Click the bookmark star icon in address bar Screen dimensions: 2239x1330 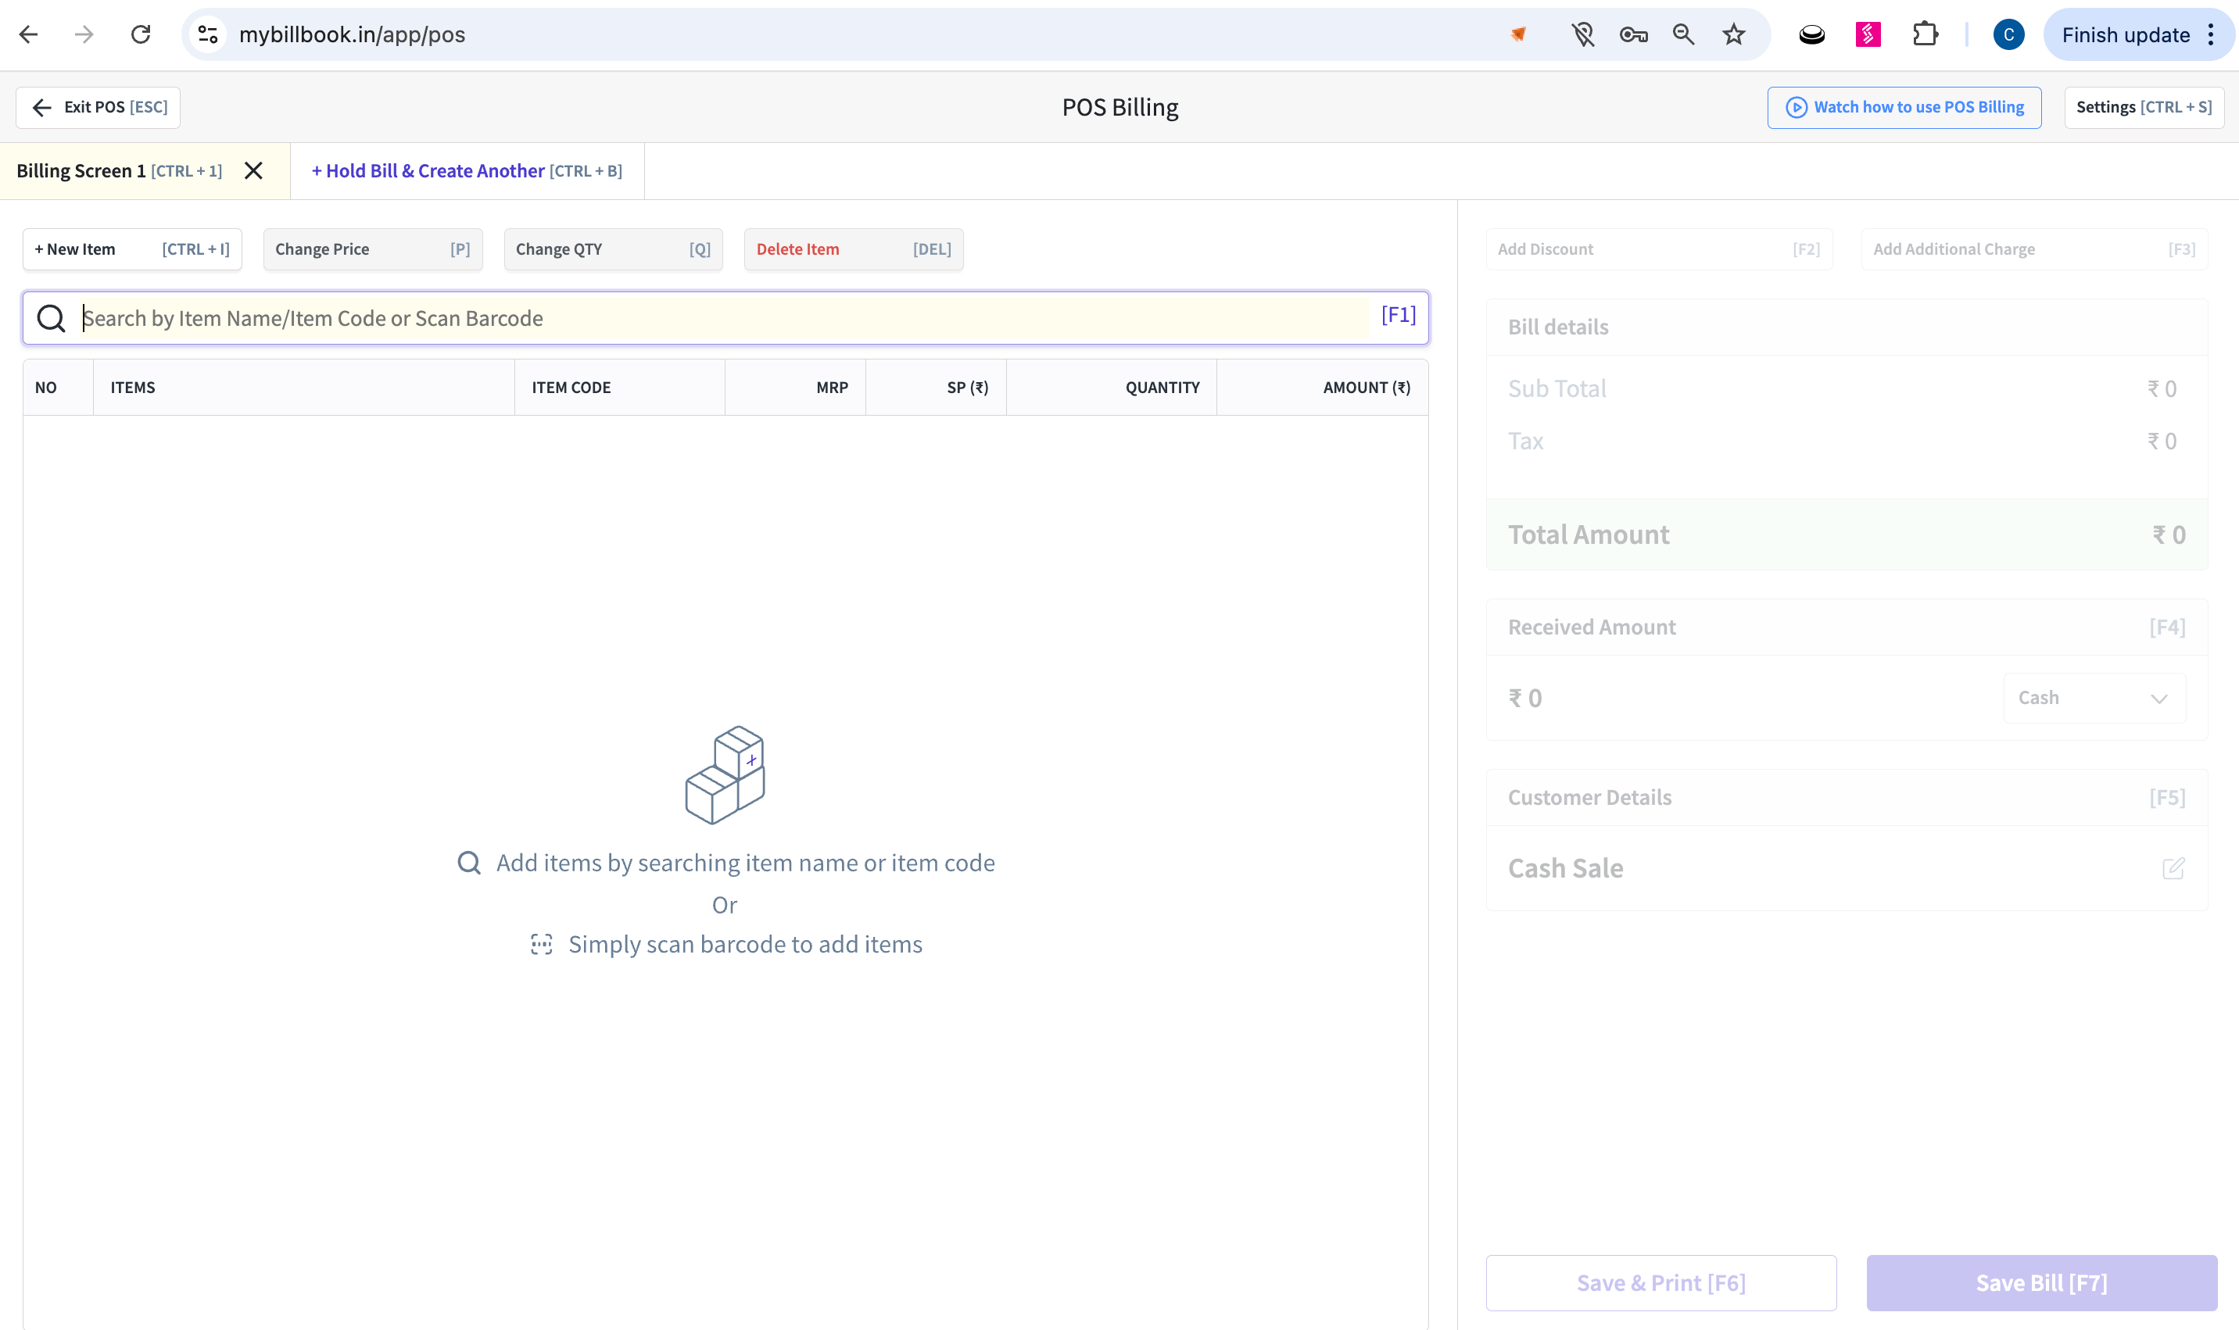pos(1733,35)
